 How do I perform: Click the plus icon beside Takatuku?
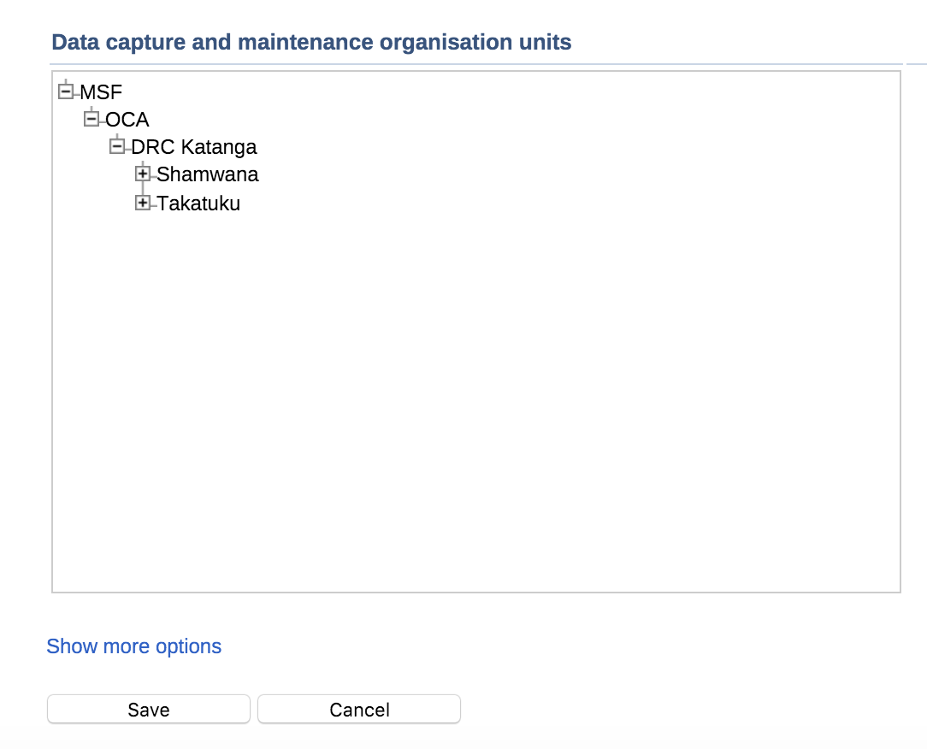(x=143, y=203)
